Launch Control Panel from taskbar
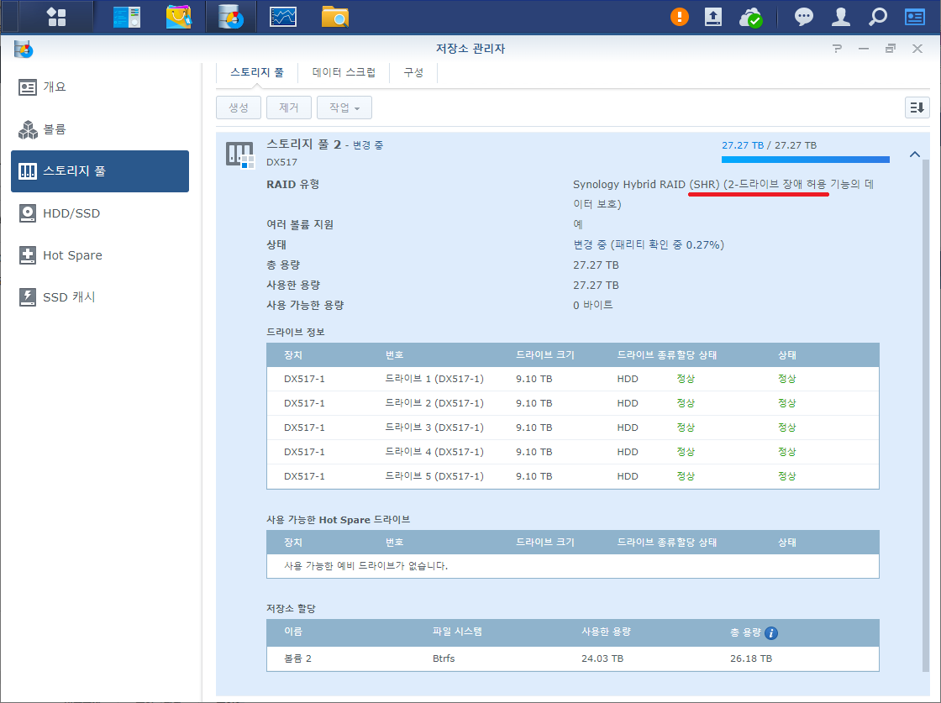941x703 pixels. 127,17
